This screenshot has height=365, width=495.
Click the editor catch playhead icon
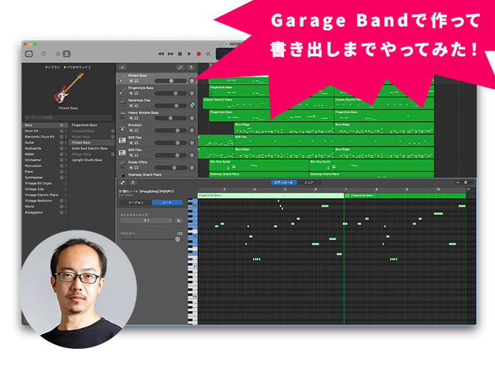coord(133,182)
